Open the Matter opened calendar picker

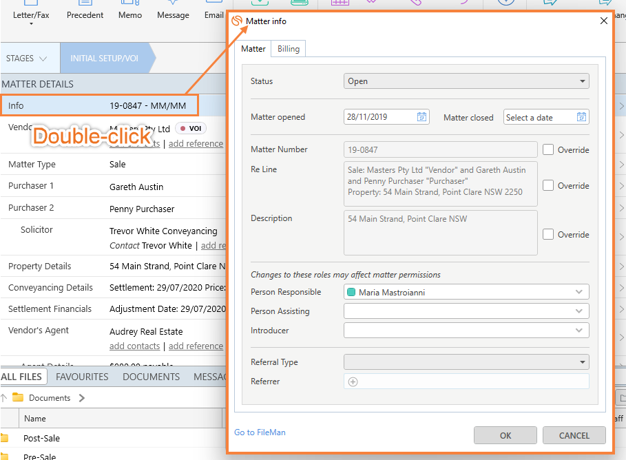click(x=421, y=117)
